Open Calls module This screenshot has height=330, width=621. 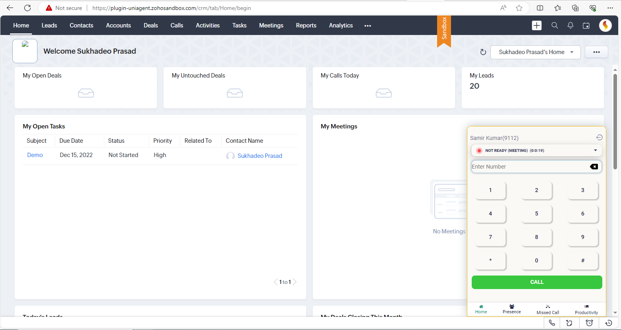pos(177,25)
